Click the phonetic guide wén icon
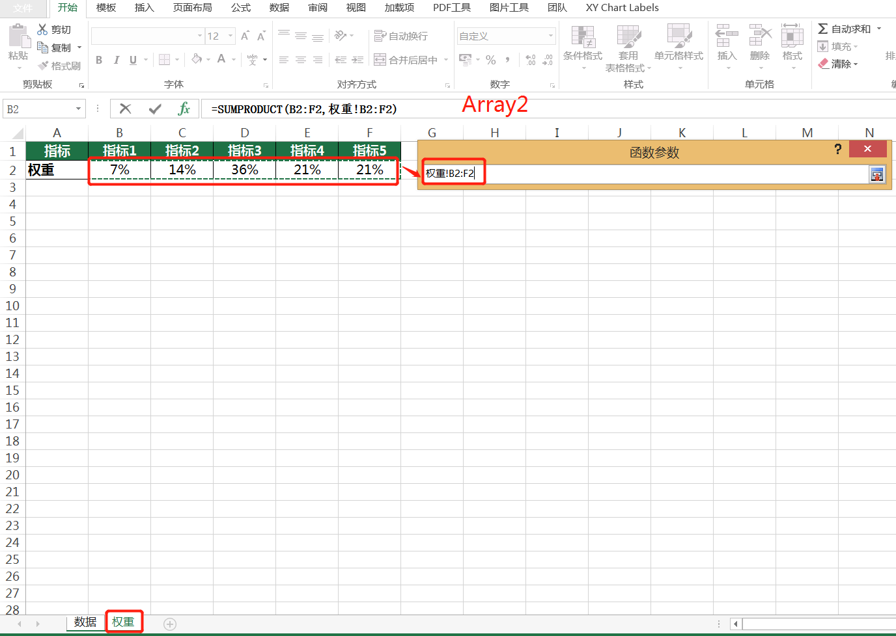 click(x=252, y=60)
